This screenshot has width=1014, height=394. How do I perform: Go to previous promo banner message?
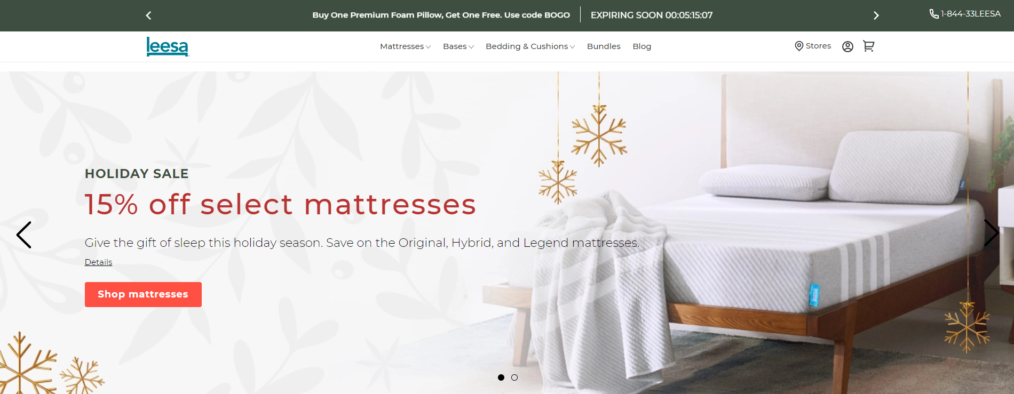[x=149, y=15]
